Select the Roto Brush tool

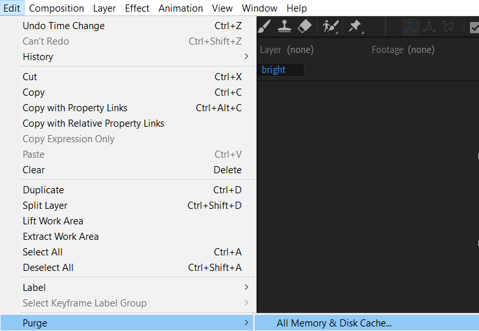[x=330, y=27]
